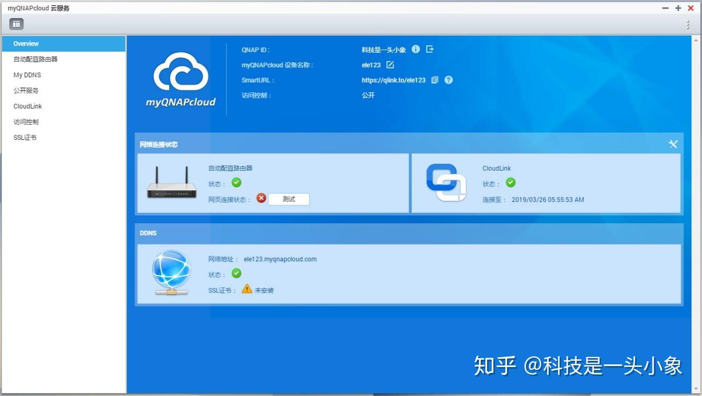Click the address ele123.myqnapcloud.com
The width and height of the screenshot is (702, 396).
pyautogui.click(x=280, y=259)
